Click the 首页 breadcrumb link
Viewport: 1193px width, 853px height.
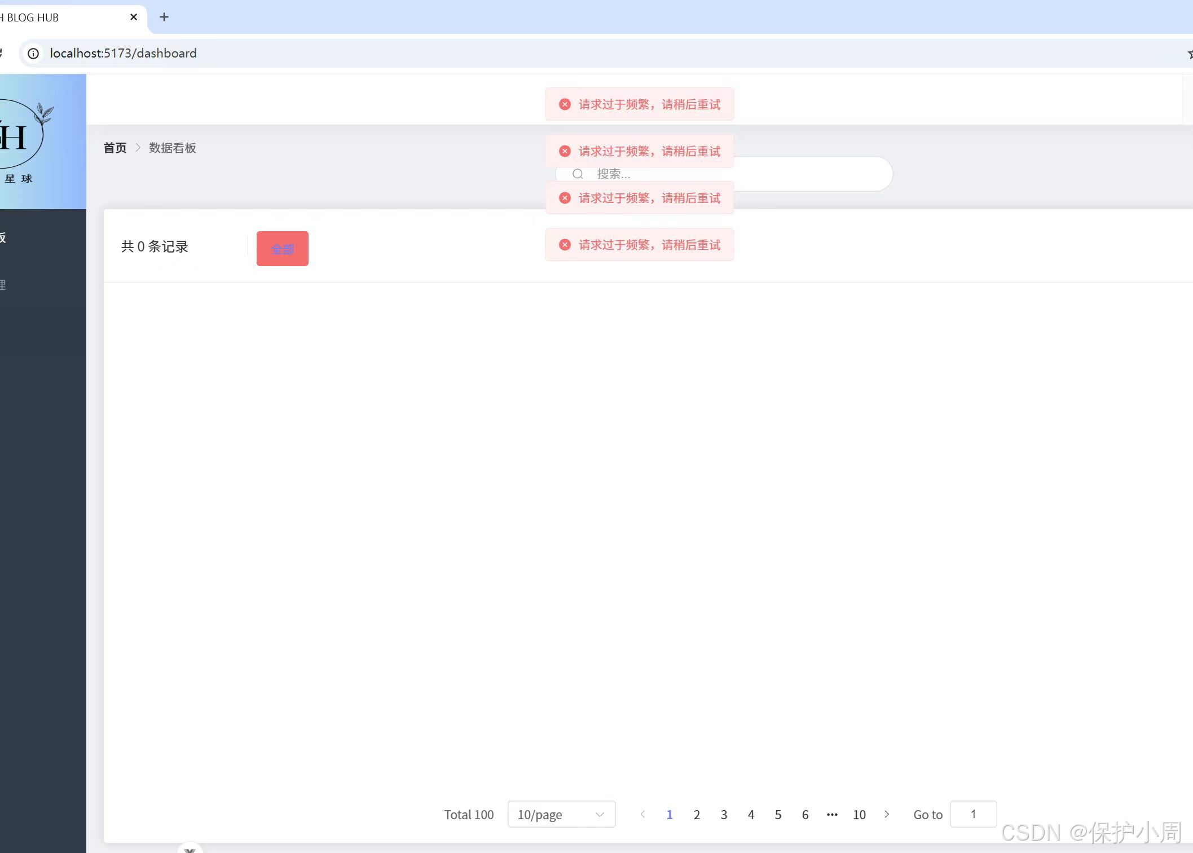click(x=115, y=148)
